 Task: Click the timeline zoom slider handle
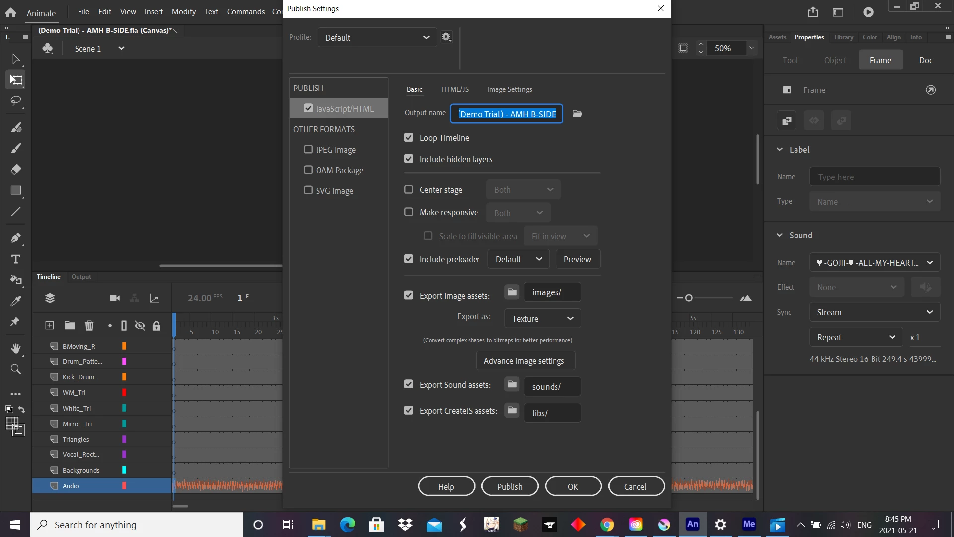click(689, 298)
